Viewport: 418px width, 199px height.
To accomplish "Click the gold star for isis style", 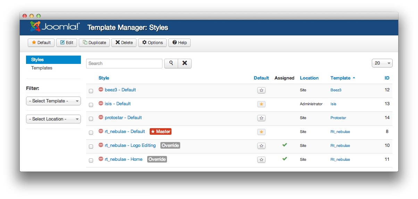I will tap(261, 104).
